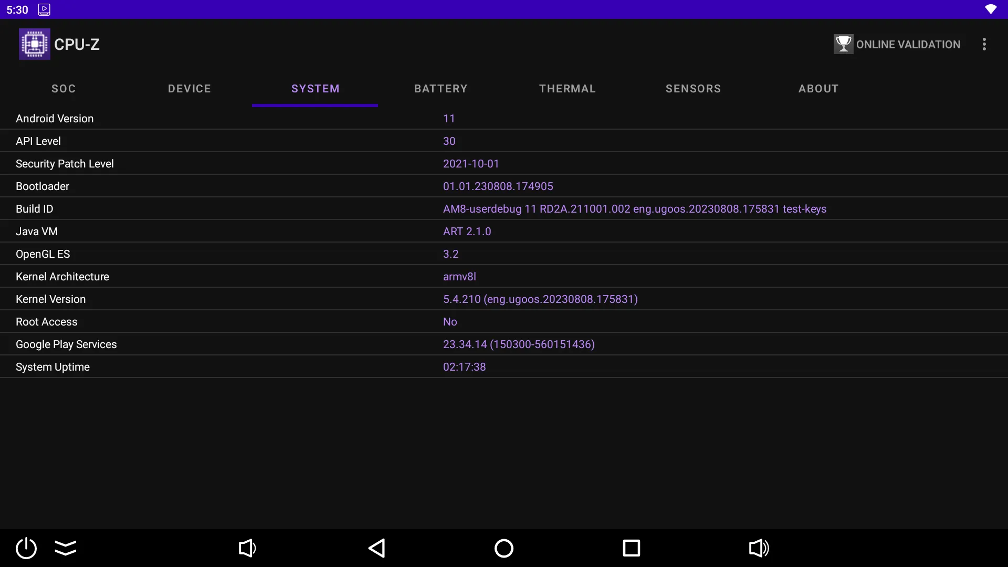Go to the SENSORS tab
Screen dimensions: 1008x567
(x=693, y=89)
